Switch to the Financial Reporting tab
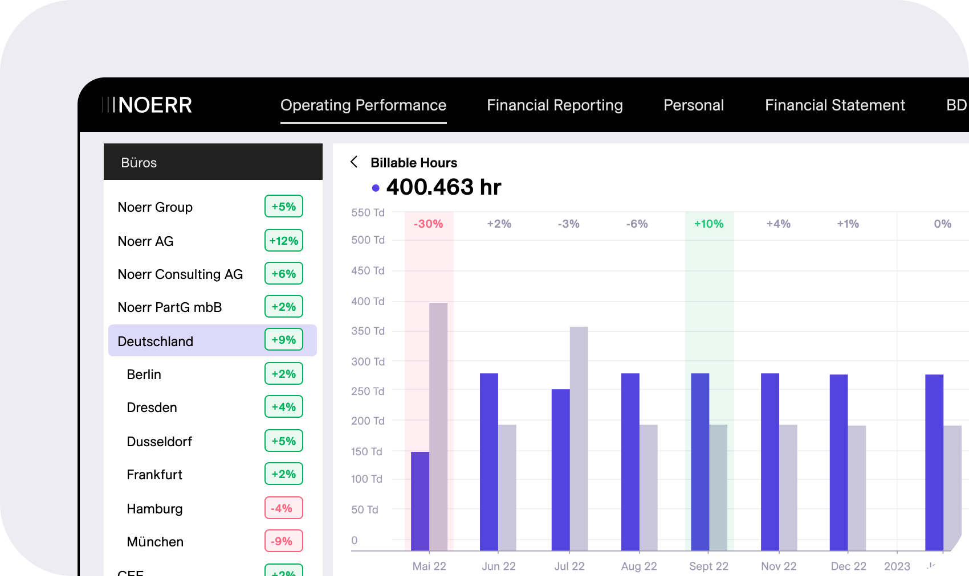The image size is (969, 576). [x=554, y=105]
